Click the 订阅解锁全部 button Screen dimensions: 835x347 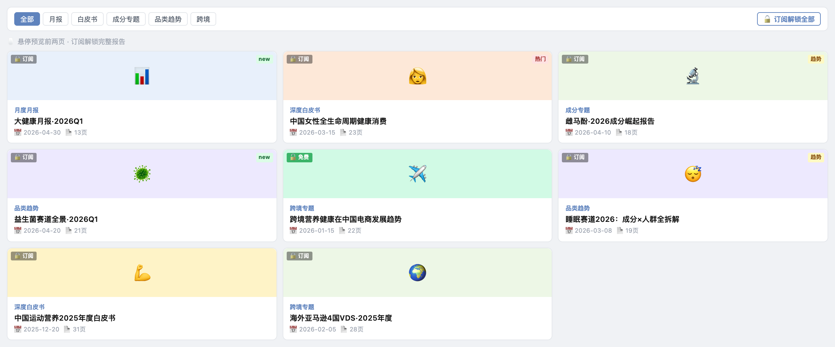coord(789,19)
